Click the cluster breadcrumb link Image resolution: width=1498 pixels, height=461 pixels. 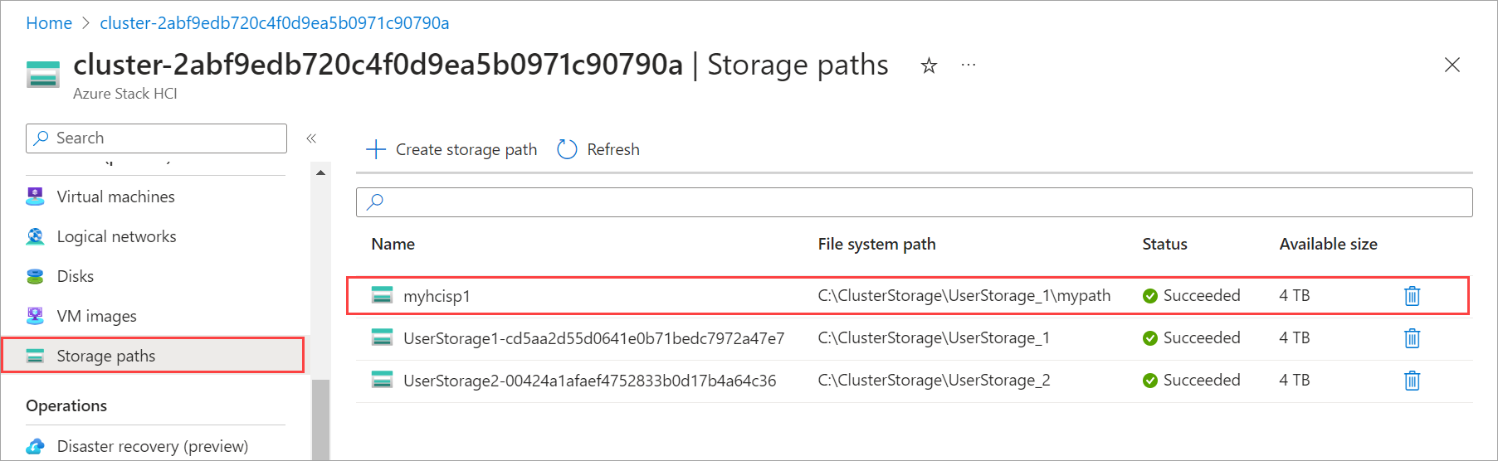click(x=274, y=23)
